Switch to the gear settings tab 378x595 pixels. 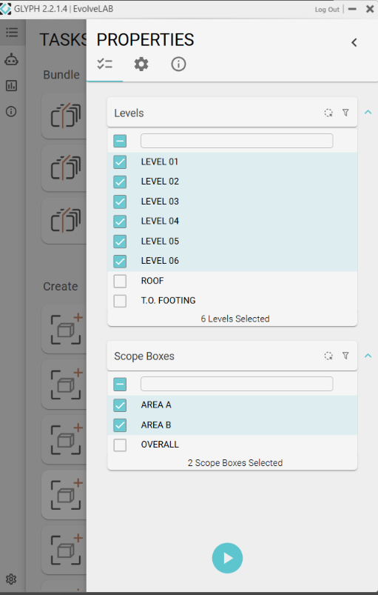click(141, 64)
